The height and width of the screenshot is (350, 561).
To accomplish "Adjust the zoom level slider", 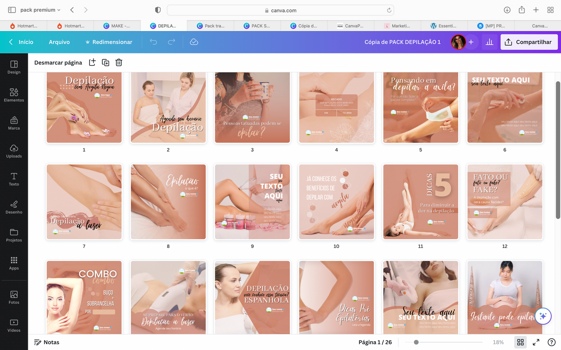I will (416, 342).
